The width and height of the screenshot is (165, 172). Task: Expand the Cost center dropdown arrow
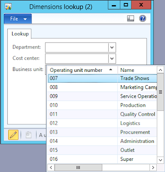pos(112,58)
